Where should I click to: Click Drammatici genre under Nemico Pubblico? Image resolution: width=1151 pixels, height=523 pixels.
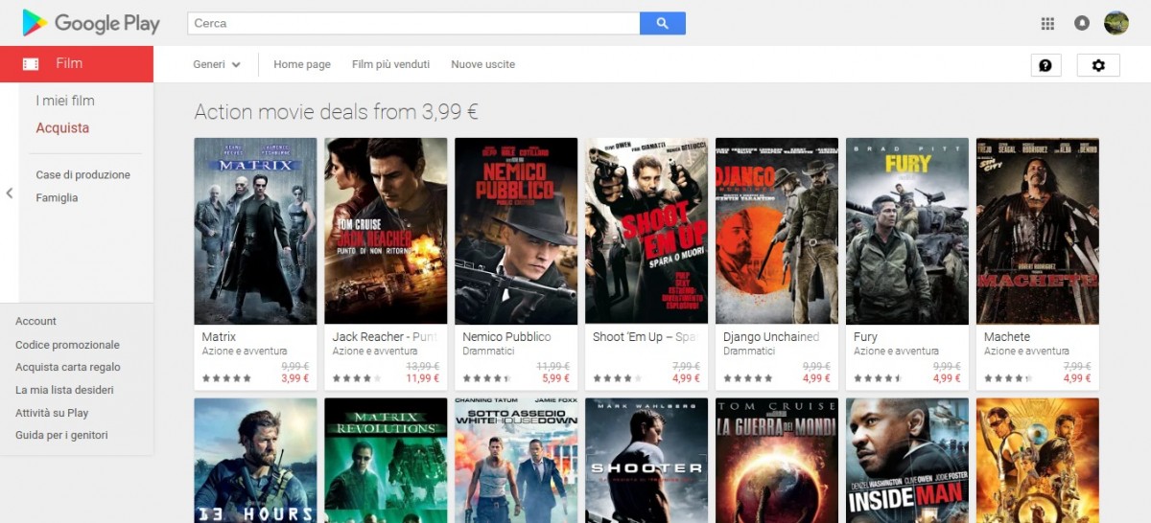click(x=489, y=352)
